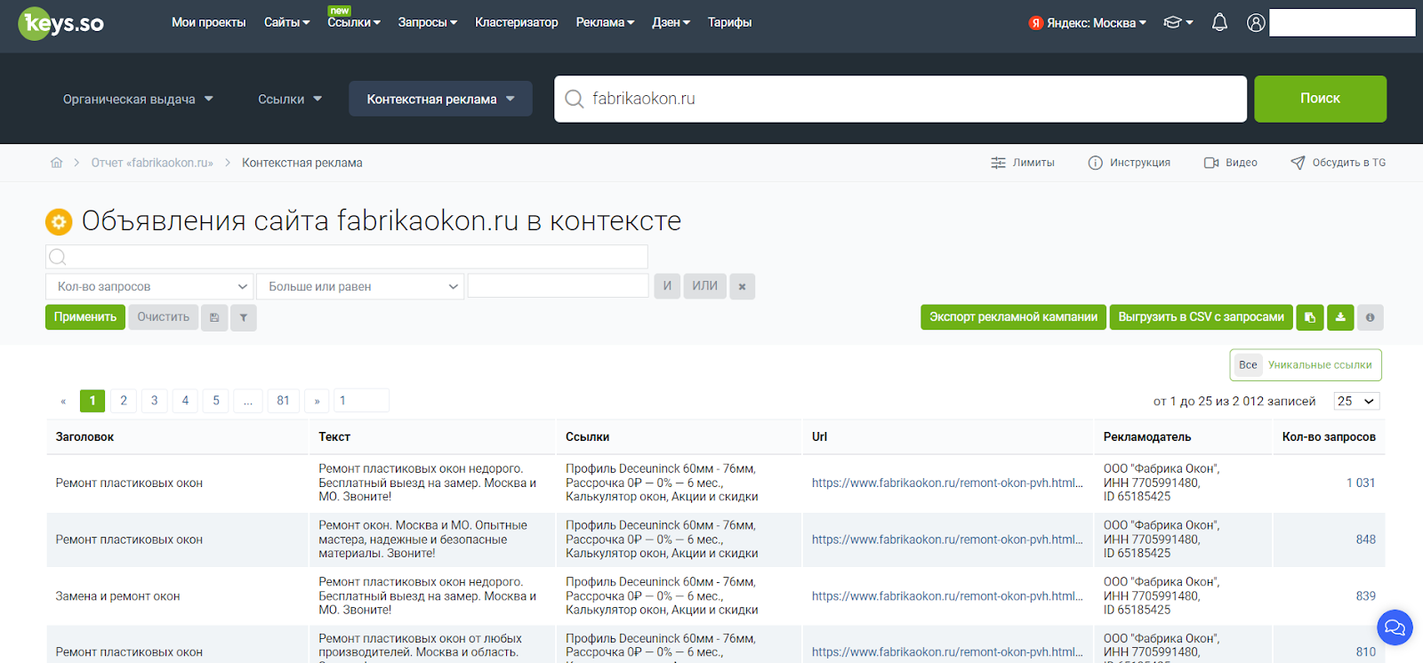The image size is (1423, 663).
Task: Open the Больше или равен condition dropdown
Action: tap(360, 286)
